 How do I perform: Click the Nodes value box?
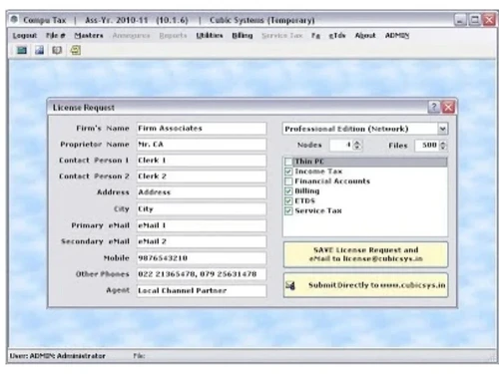[x=341, y=146]
